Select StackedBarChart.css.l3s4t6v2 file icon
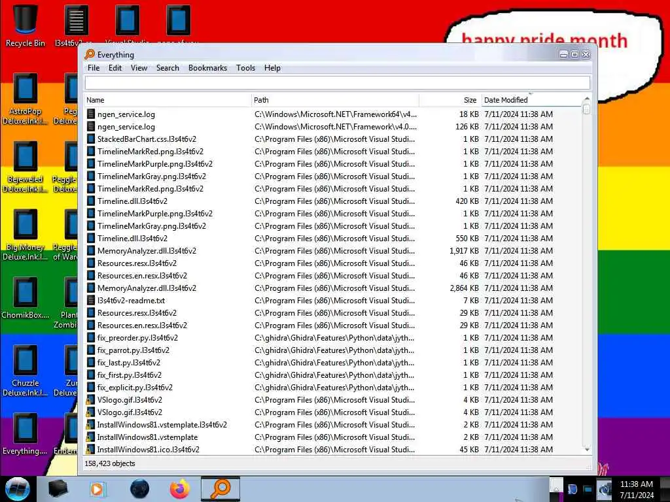 tap(90, 139)
